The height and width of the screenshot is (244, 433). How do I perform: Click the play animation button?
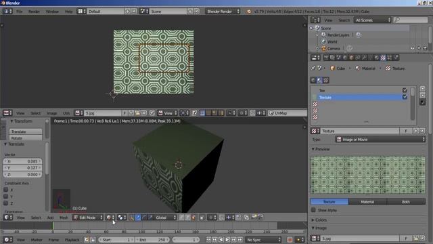click(227, 239)
